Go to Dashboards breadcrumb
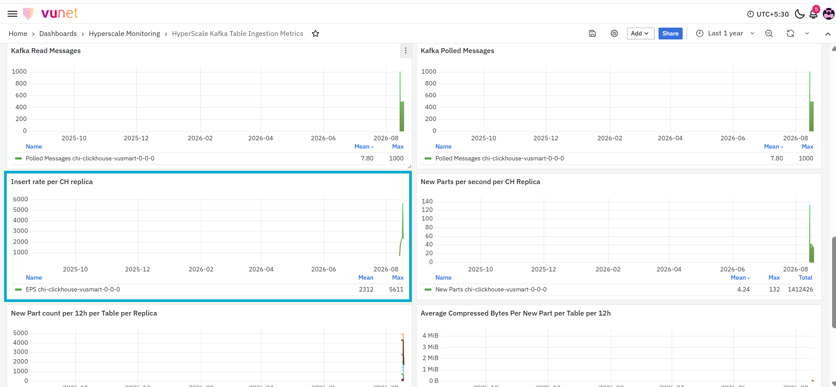836x387 pixels. 58,34
